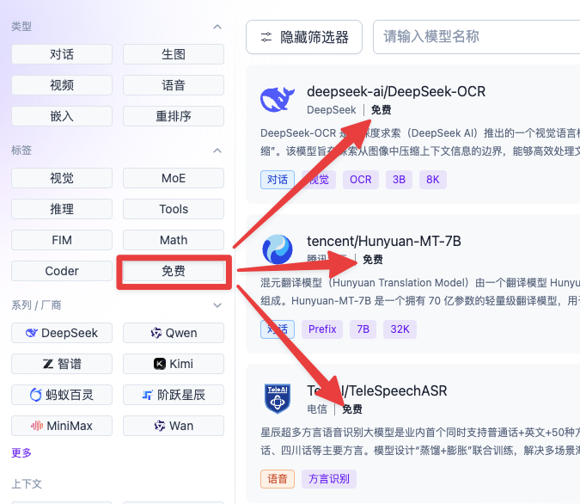Image resolution: width=580 pixels, height=504 pixels.
Task: Click the Prefix tag on Hunyuan card
Action: [322, 329]
